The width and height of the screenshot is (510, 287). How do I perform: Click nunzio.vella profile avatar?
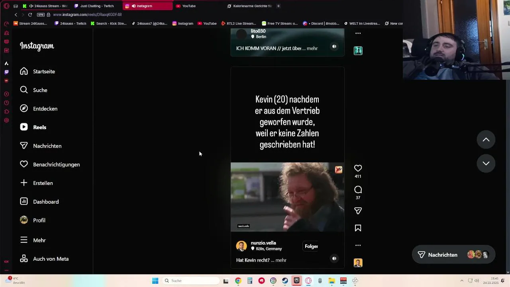click(x=241, y=246)
